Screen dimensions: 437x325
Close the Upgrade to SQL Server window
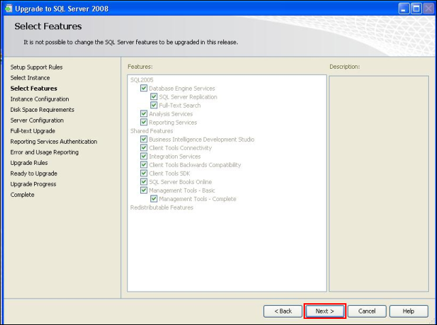(x=429, y=9)
